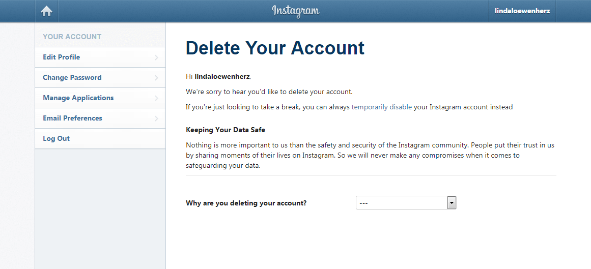The width and height of the screenshot is (591, 269).
Task: Open Edit Profile from the sidebar
Action: (62, 57)
